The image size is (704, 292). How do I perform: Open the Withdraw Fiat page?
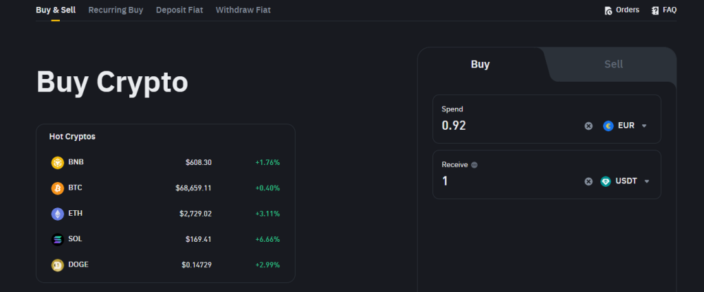click(x=244, y=10)
